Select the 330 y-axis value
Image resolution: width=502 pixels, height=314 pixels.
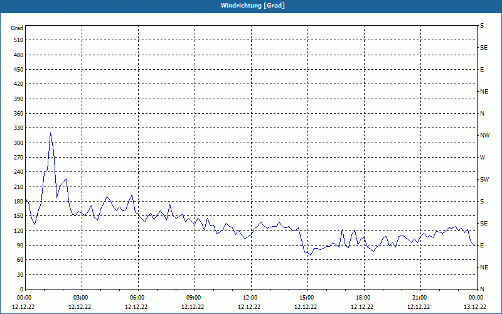pyautogui.click(x=19, y=128)
